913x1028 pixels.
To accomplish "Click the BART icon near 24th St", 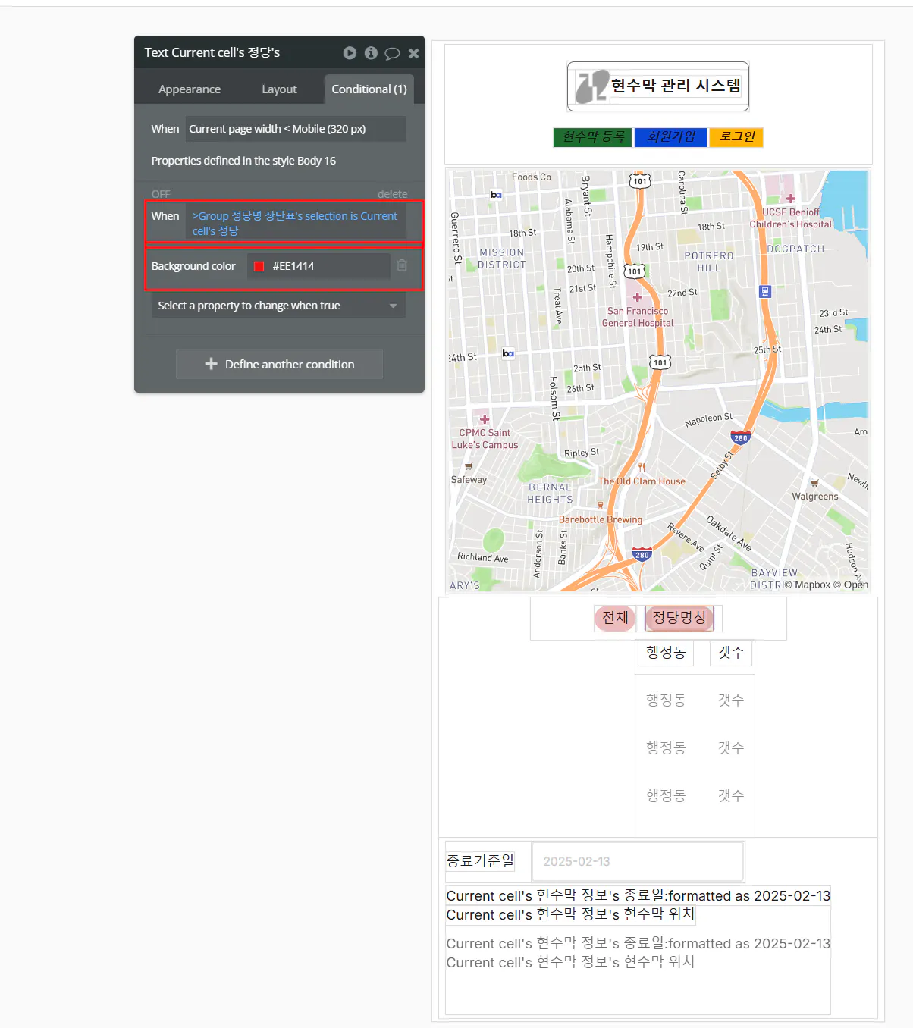I will tap(508, 353).
